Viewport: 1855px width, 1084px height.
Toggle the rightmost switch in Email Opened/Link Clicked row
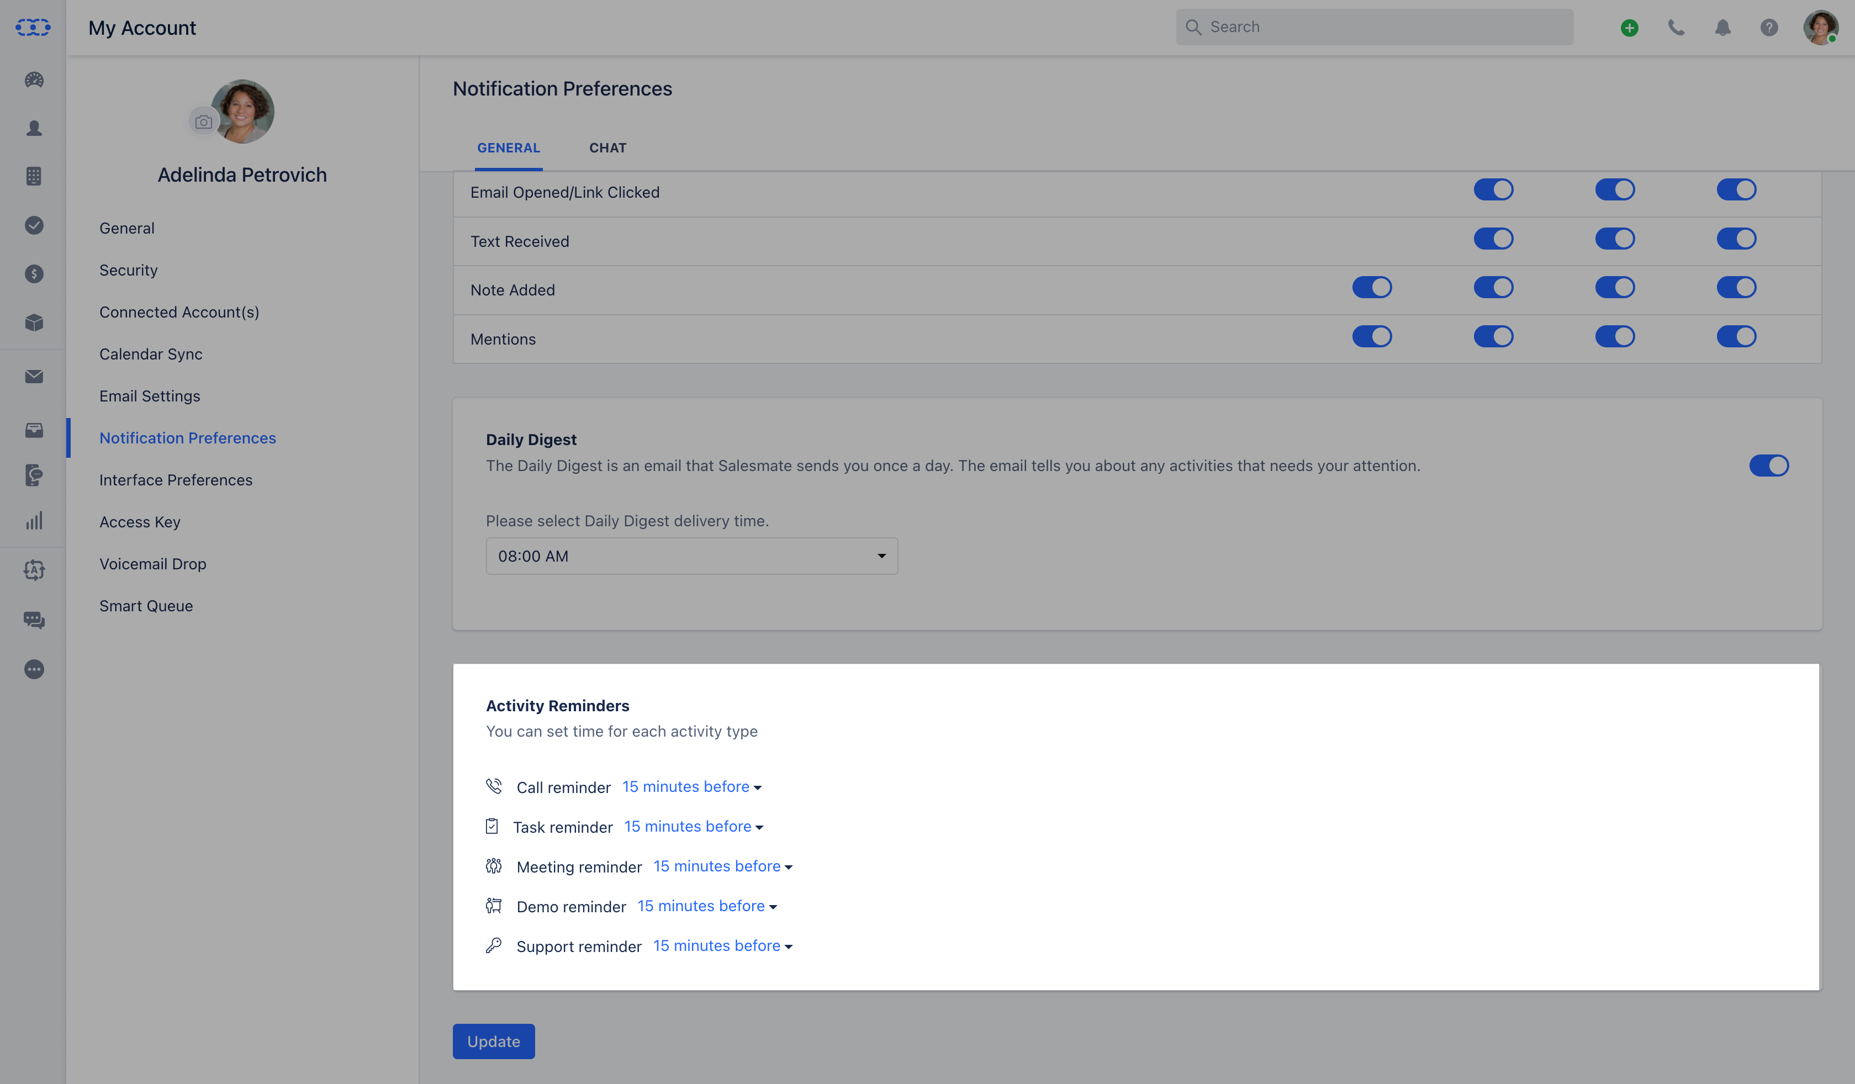1736,189
